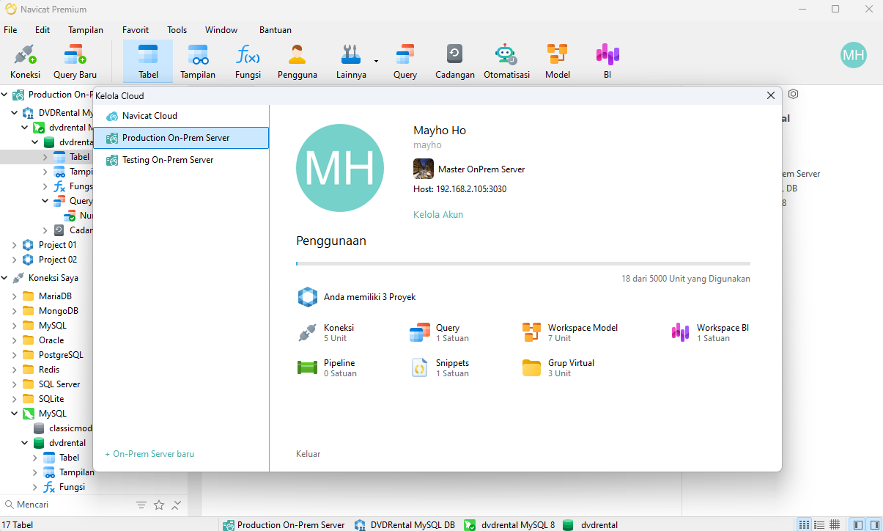Click the Kelola Akun link
Screen dimensions: 883x531
tap(438, 215)
